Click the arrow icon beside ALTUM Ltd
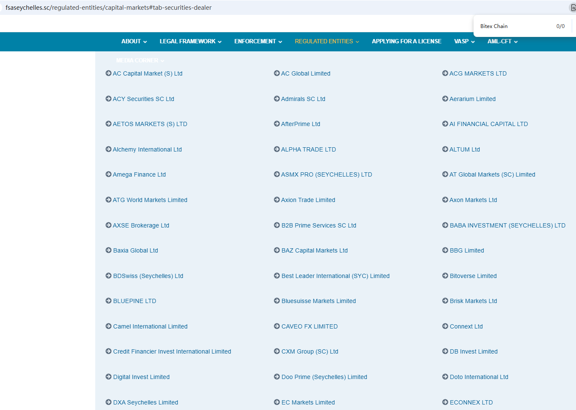This screenshot has height=410, width=576. tap(445, 149)
